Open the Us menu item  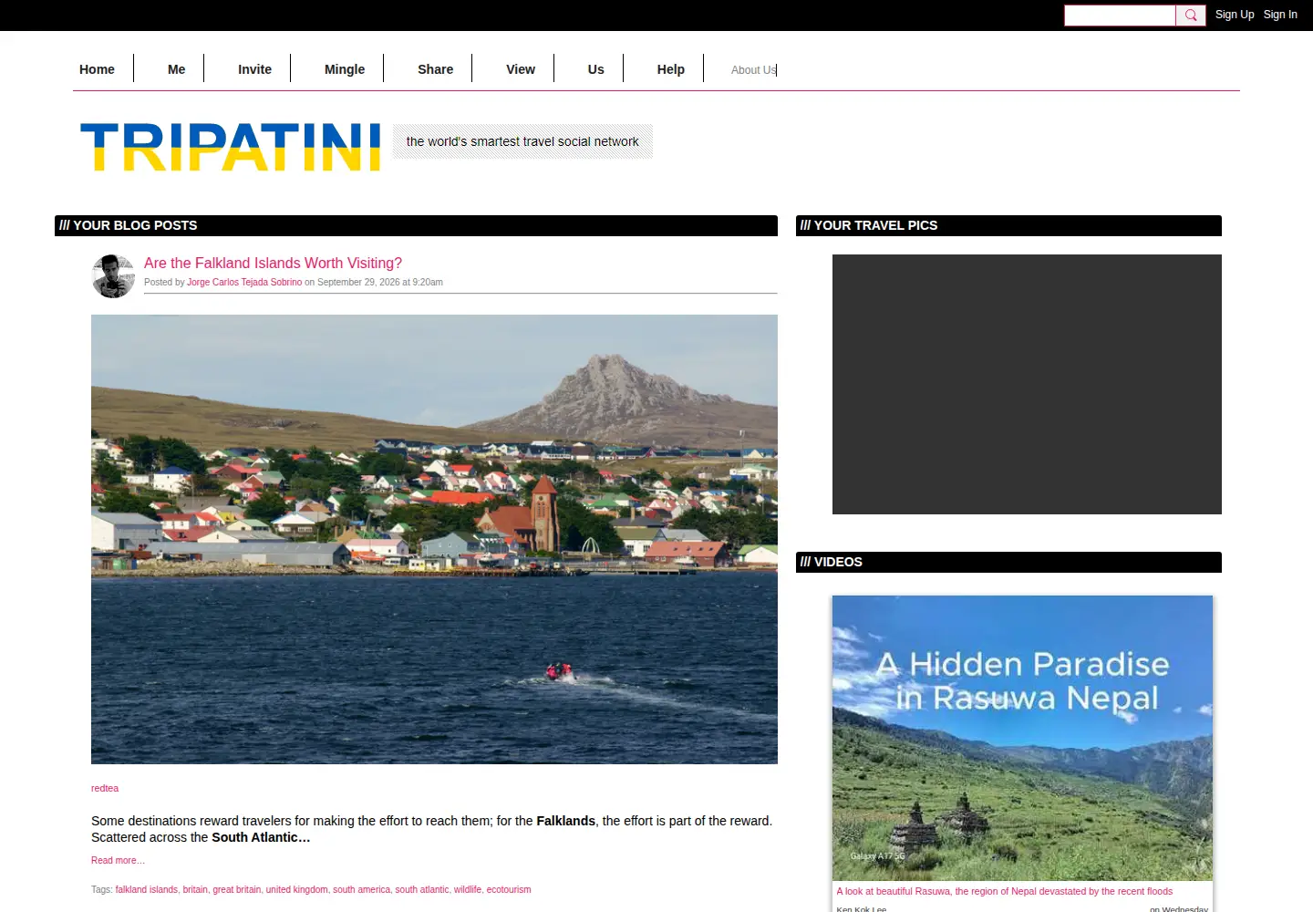[x=596, y=69]
